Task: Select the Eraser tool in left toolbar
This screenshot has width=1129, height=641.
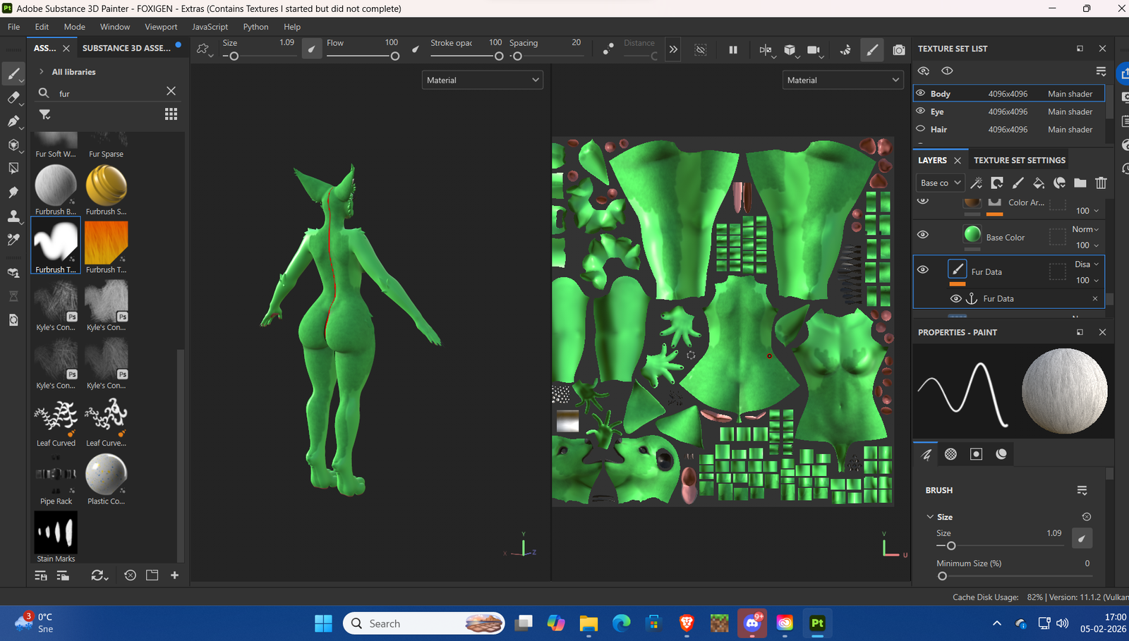Action: pos(13,97)
